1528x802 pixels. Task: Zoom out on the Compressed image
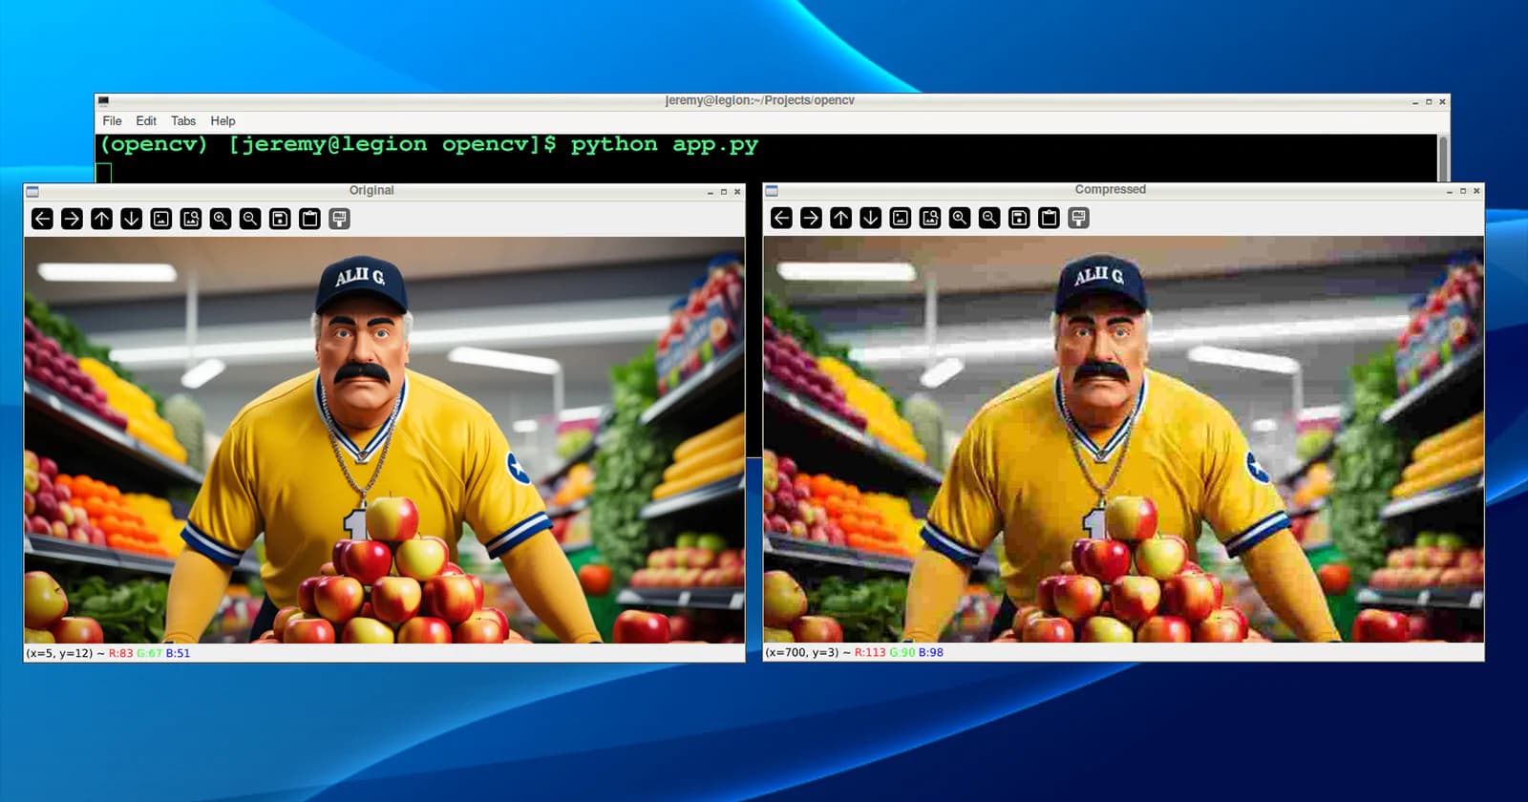[989, 218]
